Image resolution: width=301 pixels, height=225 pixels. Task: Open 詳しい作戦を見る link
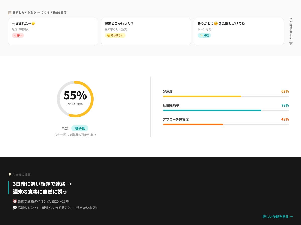[277, 217]
